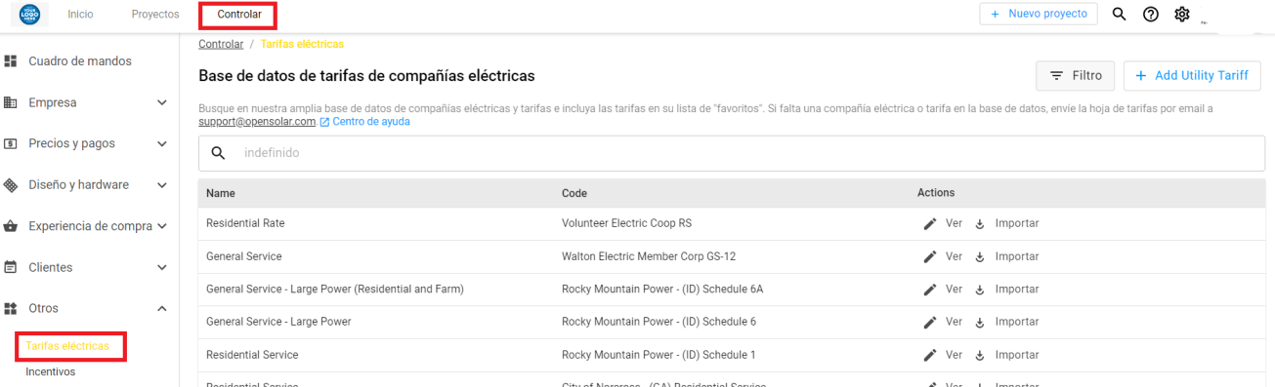Open the Filtro filter button
Screen dimensions: 1275x387
[x=1076, y=75]
